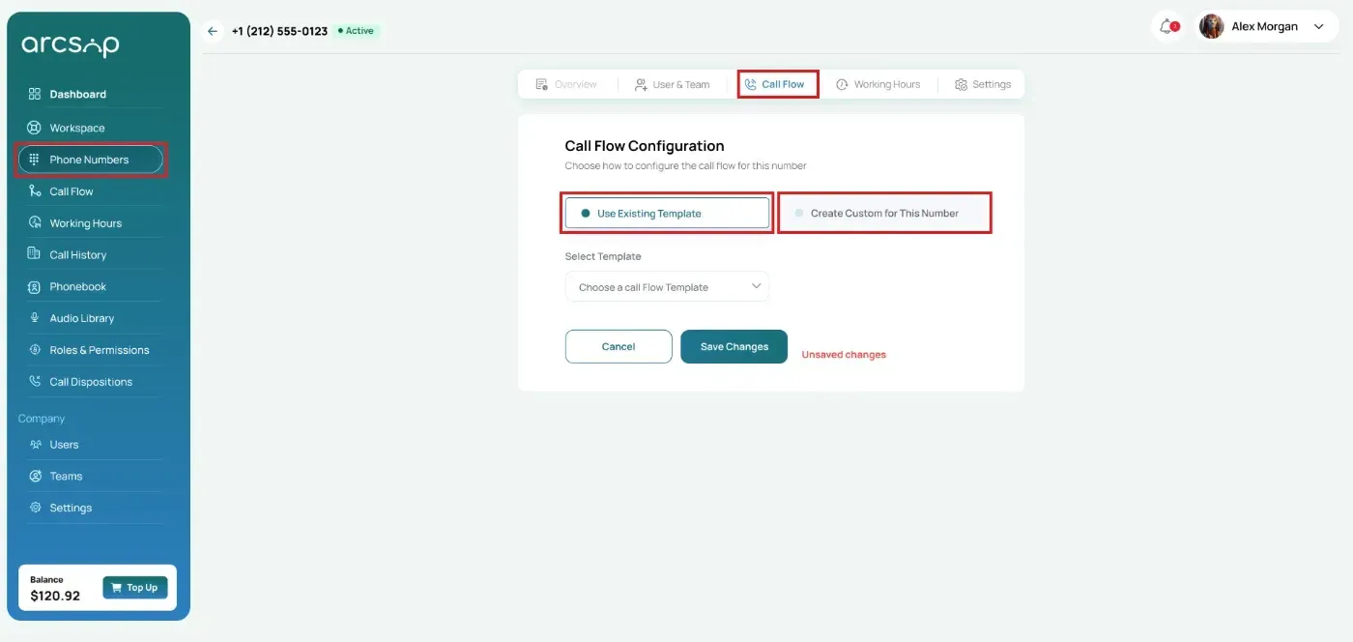Click Alex Morgan's profile avatar
This screenshot has width=1353, height=642.
[1211, 27]
